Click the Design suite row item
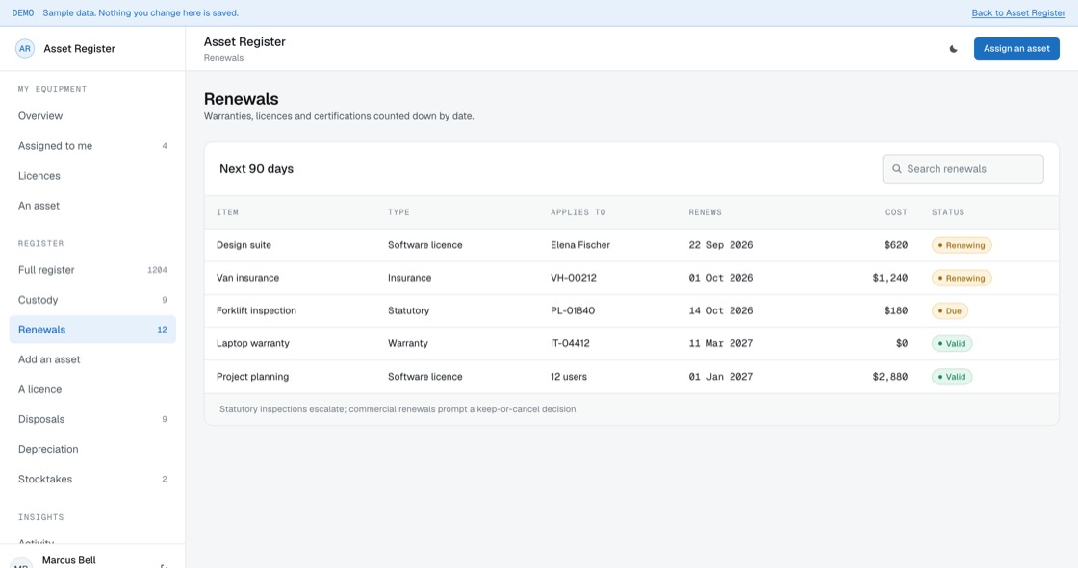Viewport: 1078px width, 568px height. [244, 245]
